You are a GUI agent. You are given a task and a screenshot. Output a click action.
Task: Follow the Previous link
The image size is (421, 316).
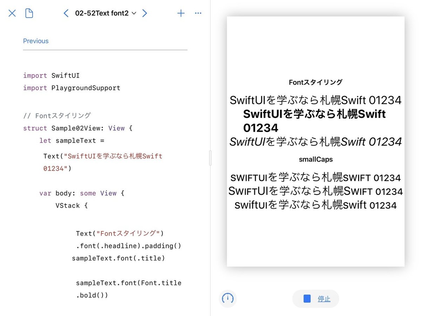[36, 41]
